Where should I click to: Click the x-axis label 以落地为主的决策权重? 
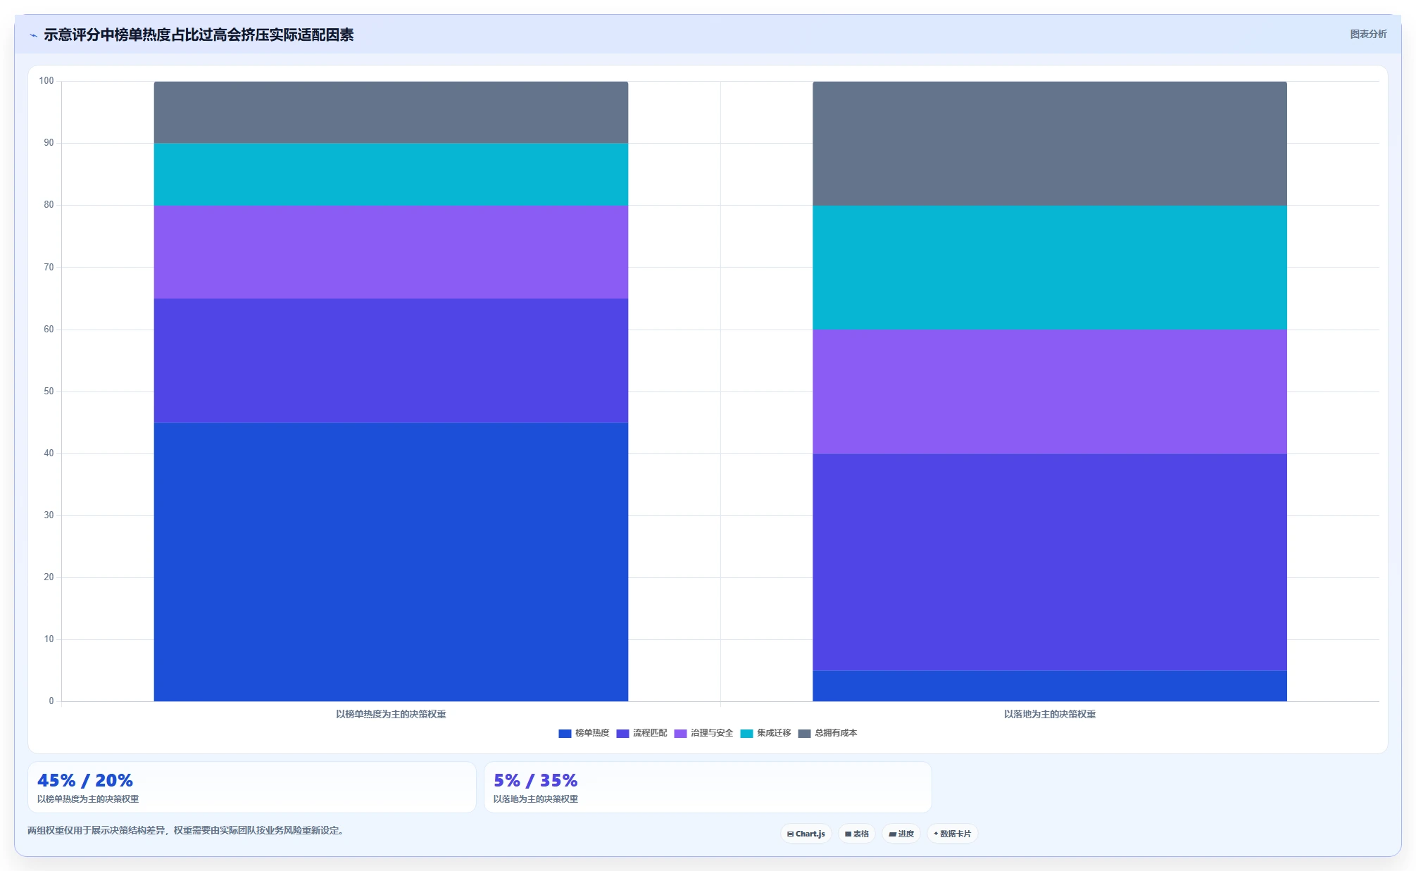coord(1050,714)
